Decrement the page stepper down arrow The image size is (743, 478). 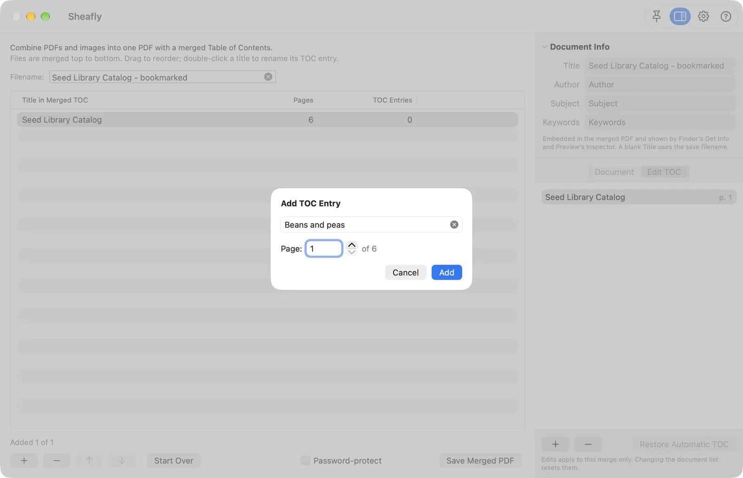point(352,252)
